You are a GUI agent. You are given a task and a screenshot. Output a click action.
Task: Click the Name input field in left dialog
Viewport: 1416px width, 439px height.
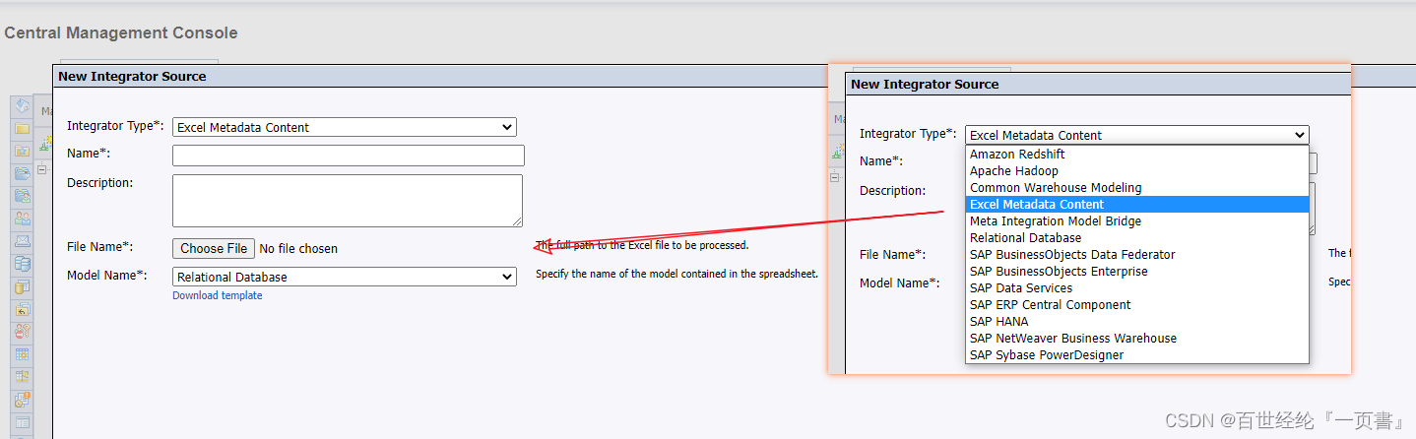click(x=349, y=156)
